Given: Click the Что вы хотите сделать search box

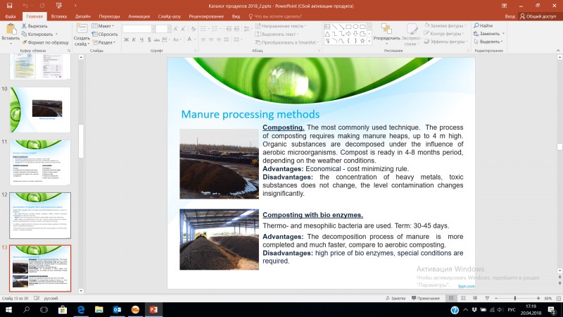Looking at the screenshot, I should pos(274,16).
